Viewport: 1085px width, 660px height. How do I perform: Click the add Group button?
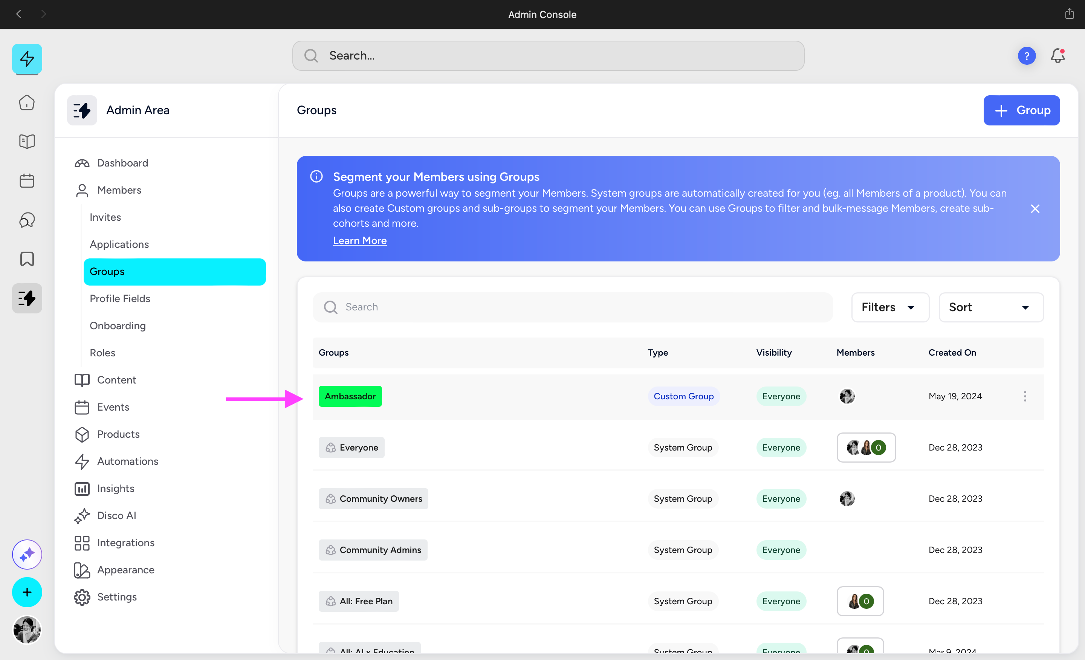click(x=1021, y=110)
